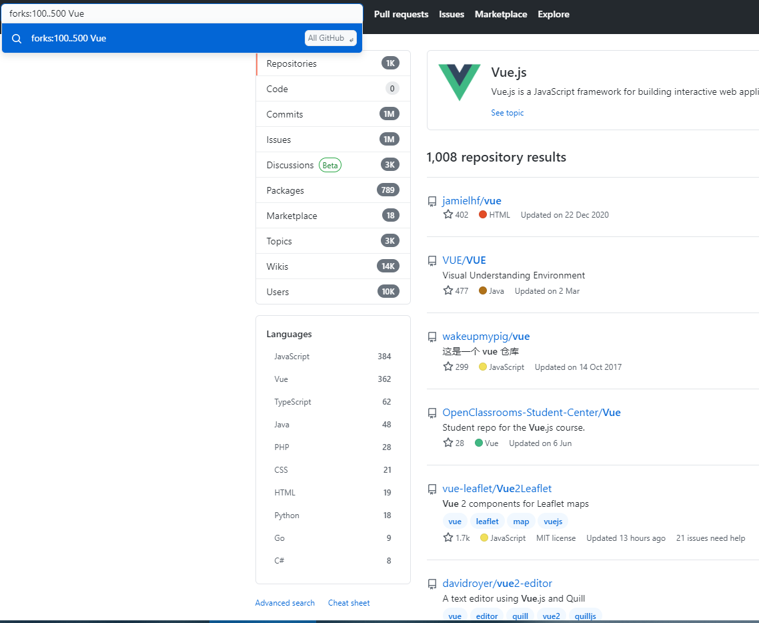Select Marketplace results category in sidebar
Screen dimensions: 759x623
(x=333, y=216)
